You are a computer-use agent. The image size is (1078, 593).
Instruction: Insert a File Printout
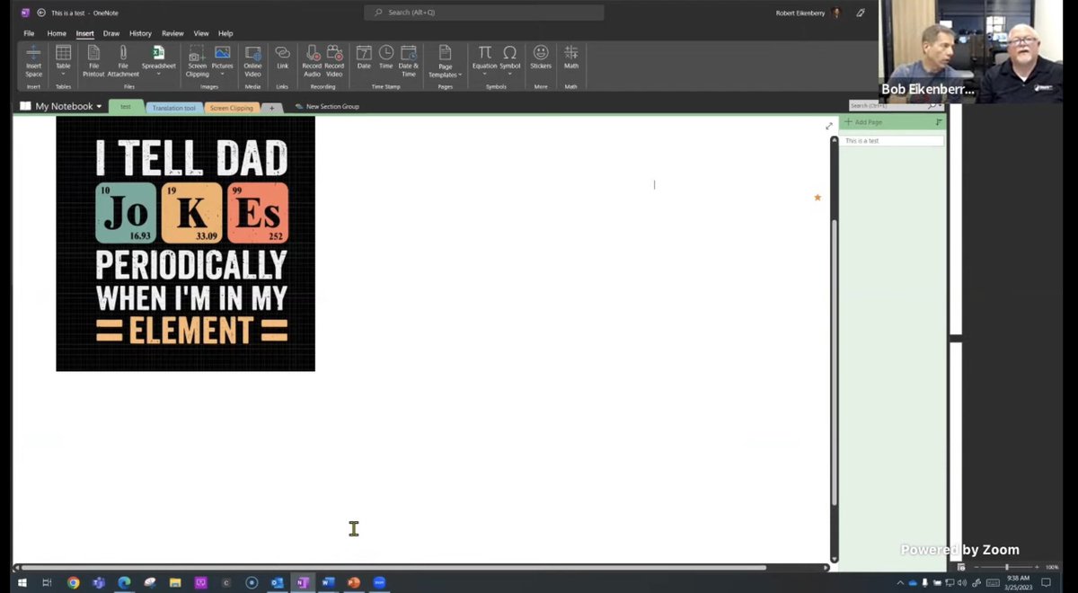(x=93, y=61)
